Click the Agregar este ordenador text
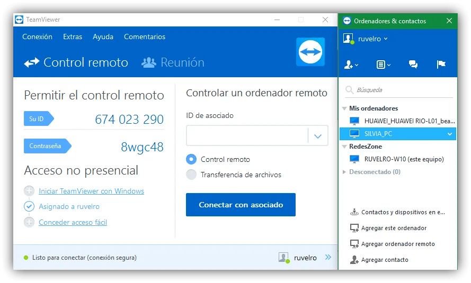The width and height of the screenshot is (471, 283). tap(394, 228)
